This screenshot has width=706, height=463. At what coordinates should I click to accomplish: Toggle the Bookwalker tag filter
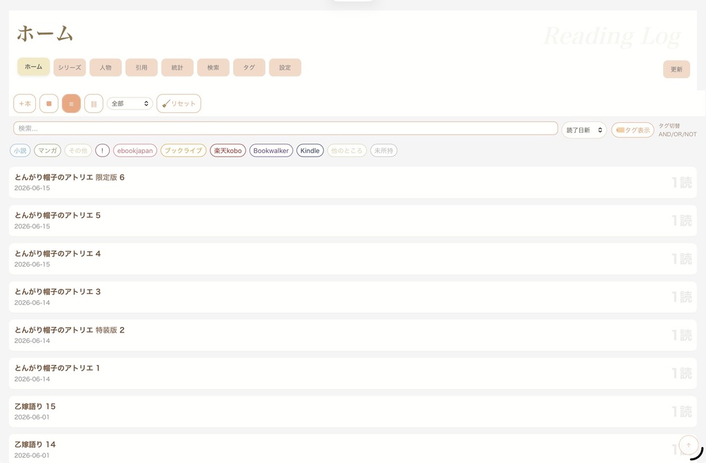[271, 150]
